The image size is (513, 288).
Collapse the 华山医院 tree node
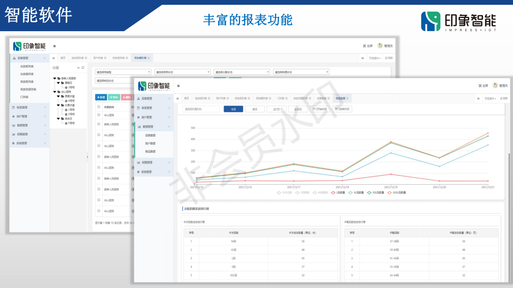coord(55,92)
